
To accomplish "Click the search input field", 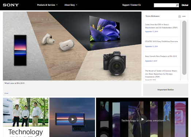I will pos(165,5).
